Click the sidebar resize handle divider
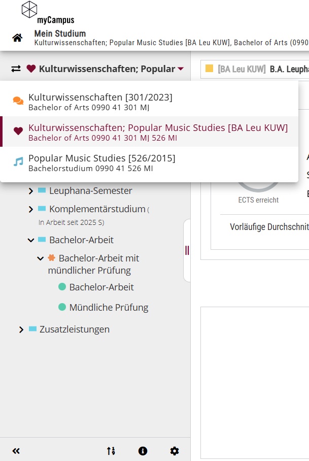This screenshot has height=461, width=309. coord(187,250)
